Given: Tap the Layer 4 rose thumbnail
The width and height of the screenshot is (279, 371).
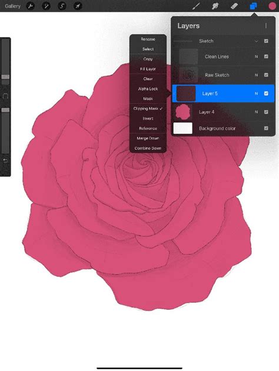Looking at the screenshot, I should [x=183, y=112].
